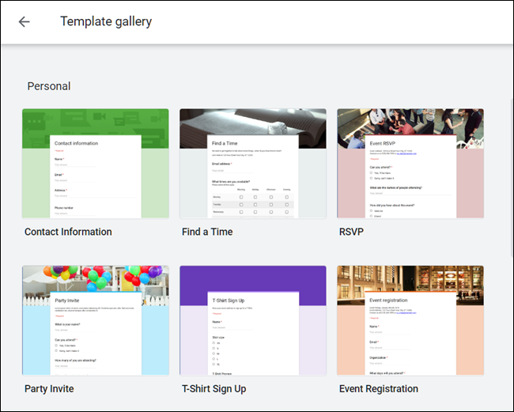Open the RSVP template thumbnail
Viewport: 514px width, 412px height.
[410, 164]
